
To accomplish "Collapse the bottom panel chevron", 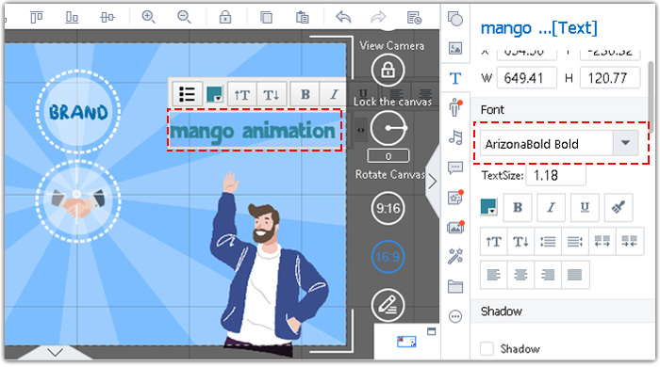I will (55, 352).
